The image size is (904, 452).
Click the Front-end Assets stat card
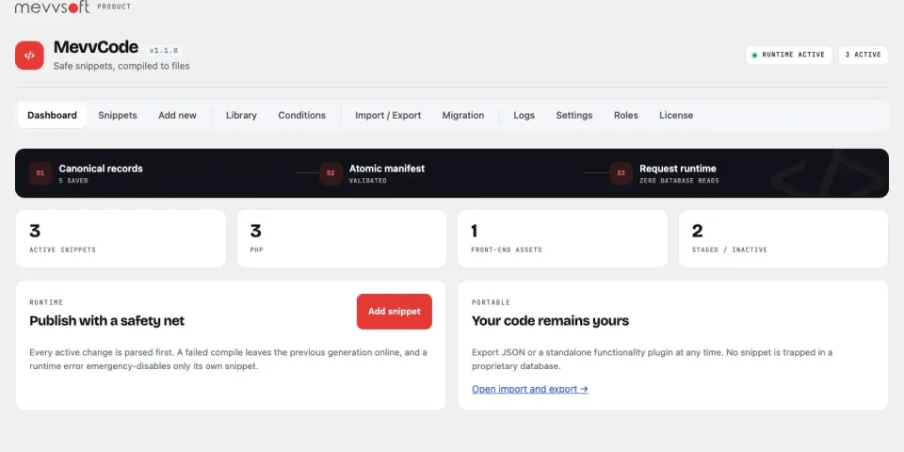click(562, 238)
